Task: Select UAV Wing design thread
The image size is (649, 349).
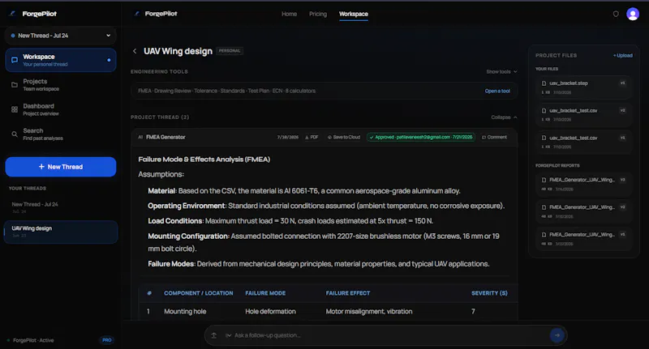Action: tap(60, 232)
